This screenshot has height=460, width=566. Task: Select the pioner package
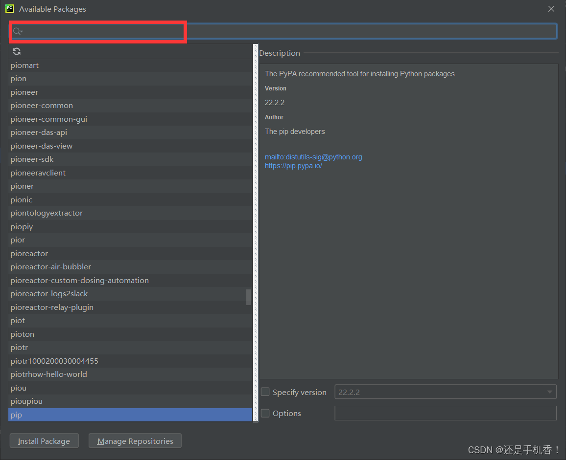tap(130, 186)
